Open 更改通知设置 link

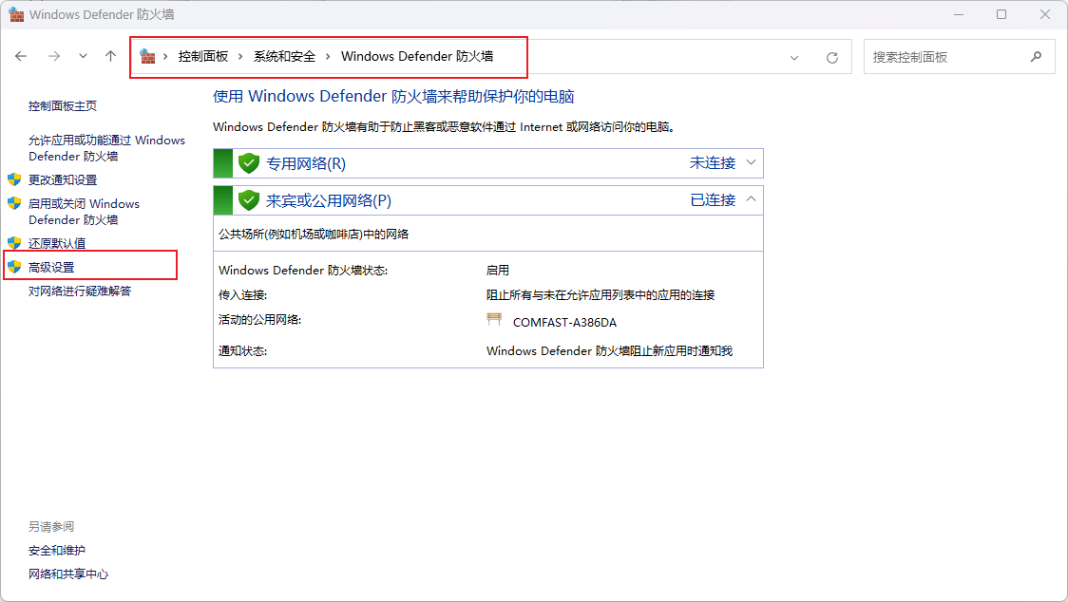click(63, 179)
